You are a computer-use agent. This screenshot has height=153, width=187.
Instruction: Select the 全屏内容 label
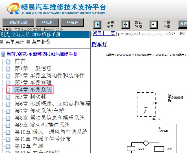[x=167, y=25]
